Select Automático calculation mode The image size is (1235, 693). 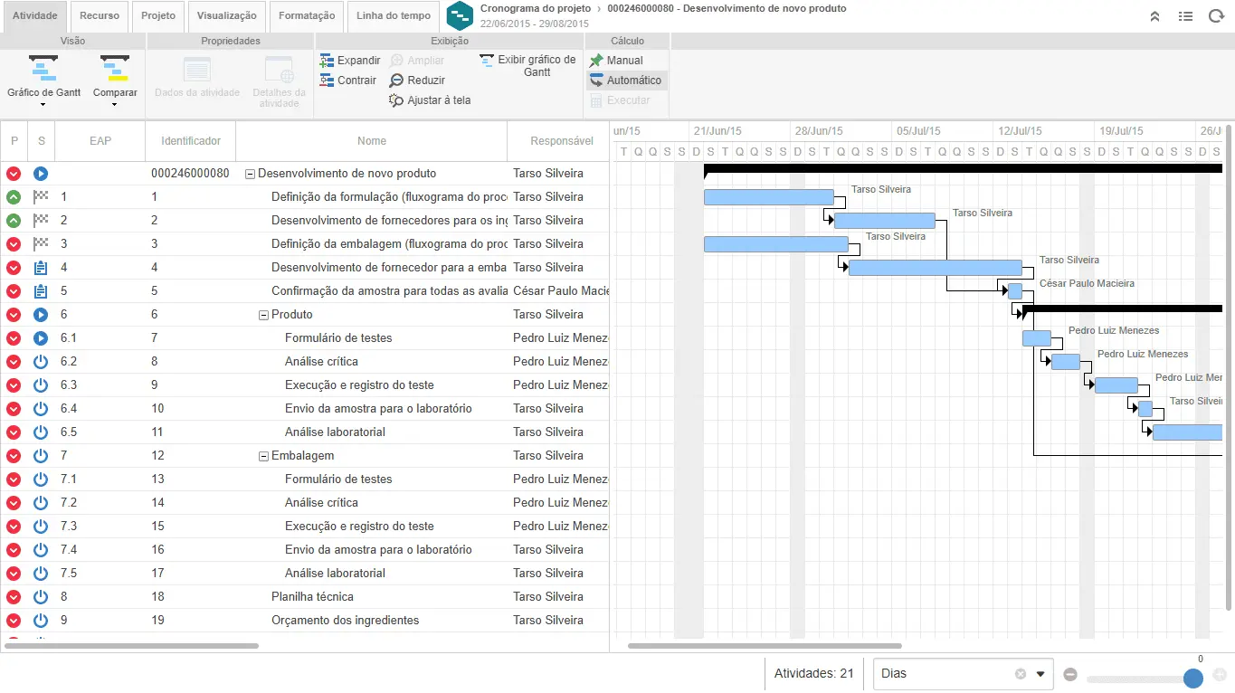(x=626, y=81)
